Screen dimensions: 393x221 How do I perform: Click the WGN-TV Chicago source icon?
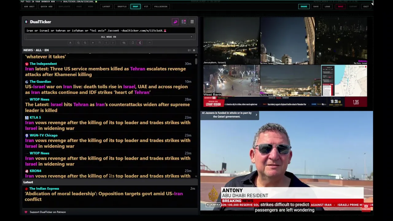tap(27, 135)
